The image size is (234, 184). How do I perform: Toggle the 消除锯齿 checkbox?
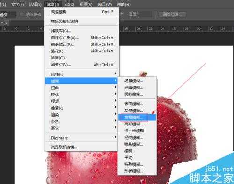[x=22, y=15]
